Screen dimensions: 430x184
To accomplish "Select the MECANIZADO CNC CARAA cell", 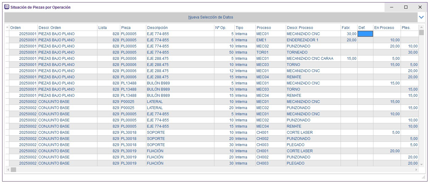I will coord(313,59).
